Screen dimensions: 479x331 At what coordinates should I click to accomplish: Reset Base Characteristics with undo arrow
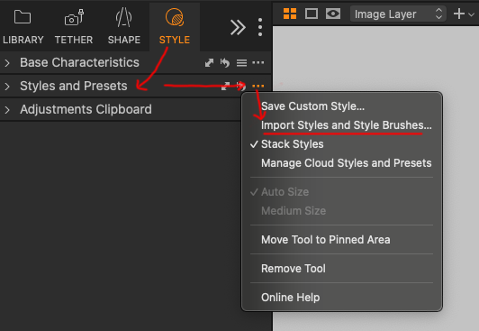point(225,63)
